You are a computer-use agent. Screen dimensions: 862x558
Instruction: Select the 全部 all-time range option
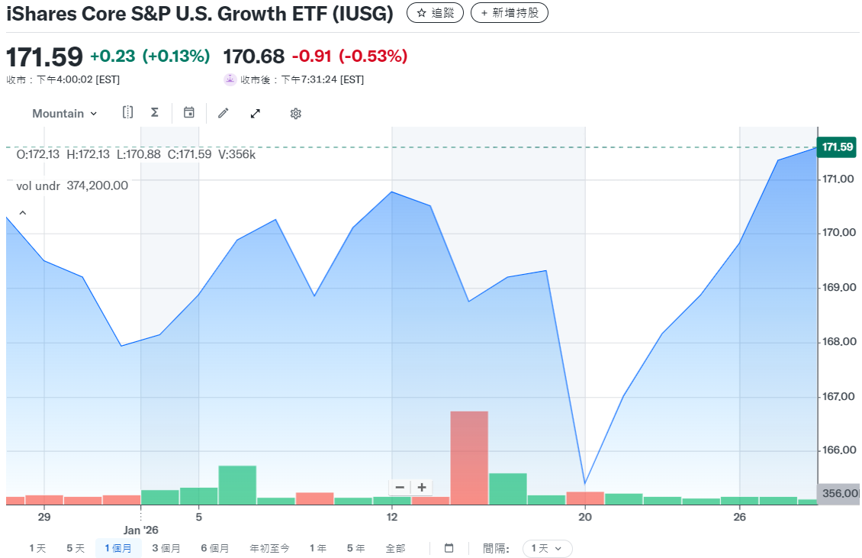(x=394, y=548)
